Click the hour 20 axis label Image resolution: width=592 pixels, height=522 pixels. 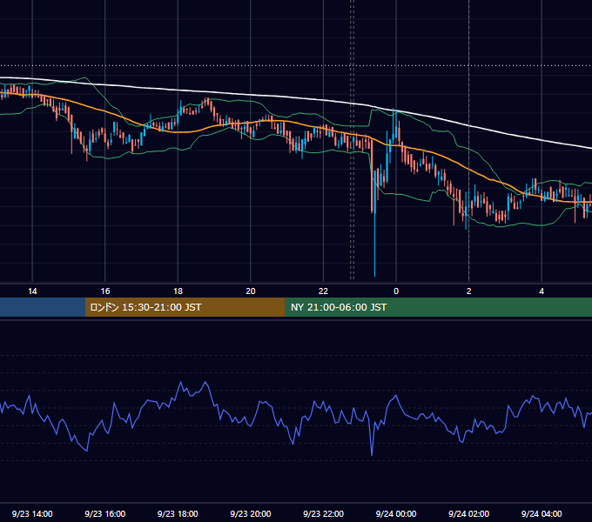point(251,291)
